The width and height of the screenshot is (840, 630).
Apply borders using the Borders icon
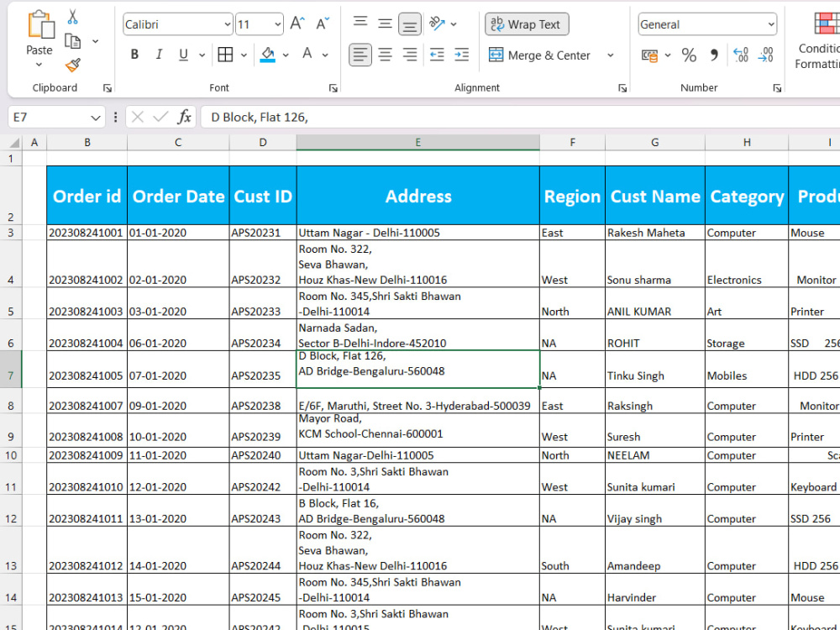(225, 54)
